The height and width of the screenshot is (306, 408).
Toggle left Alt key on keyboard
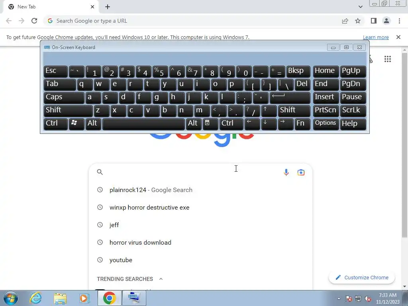93,124
